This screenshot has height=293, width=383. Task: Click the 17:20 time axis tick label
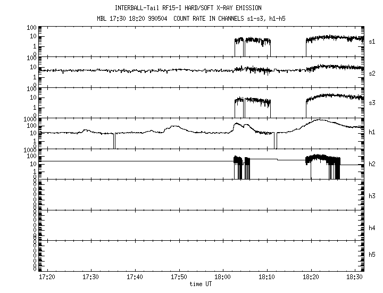47,278
